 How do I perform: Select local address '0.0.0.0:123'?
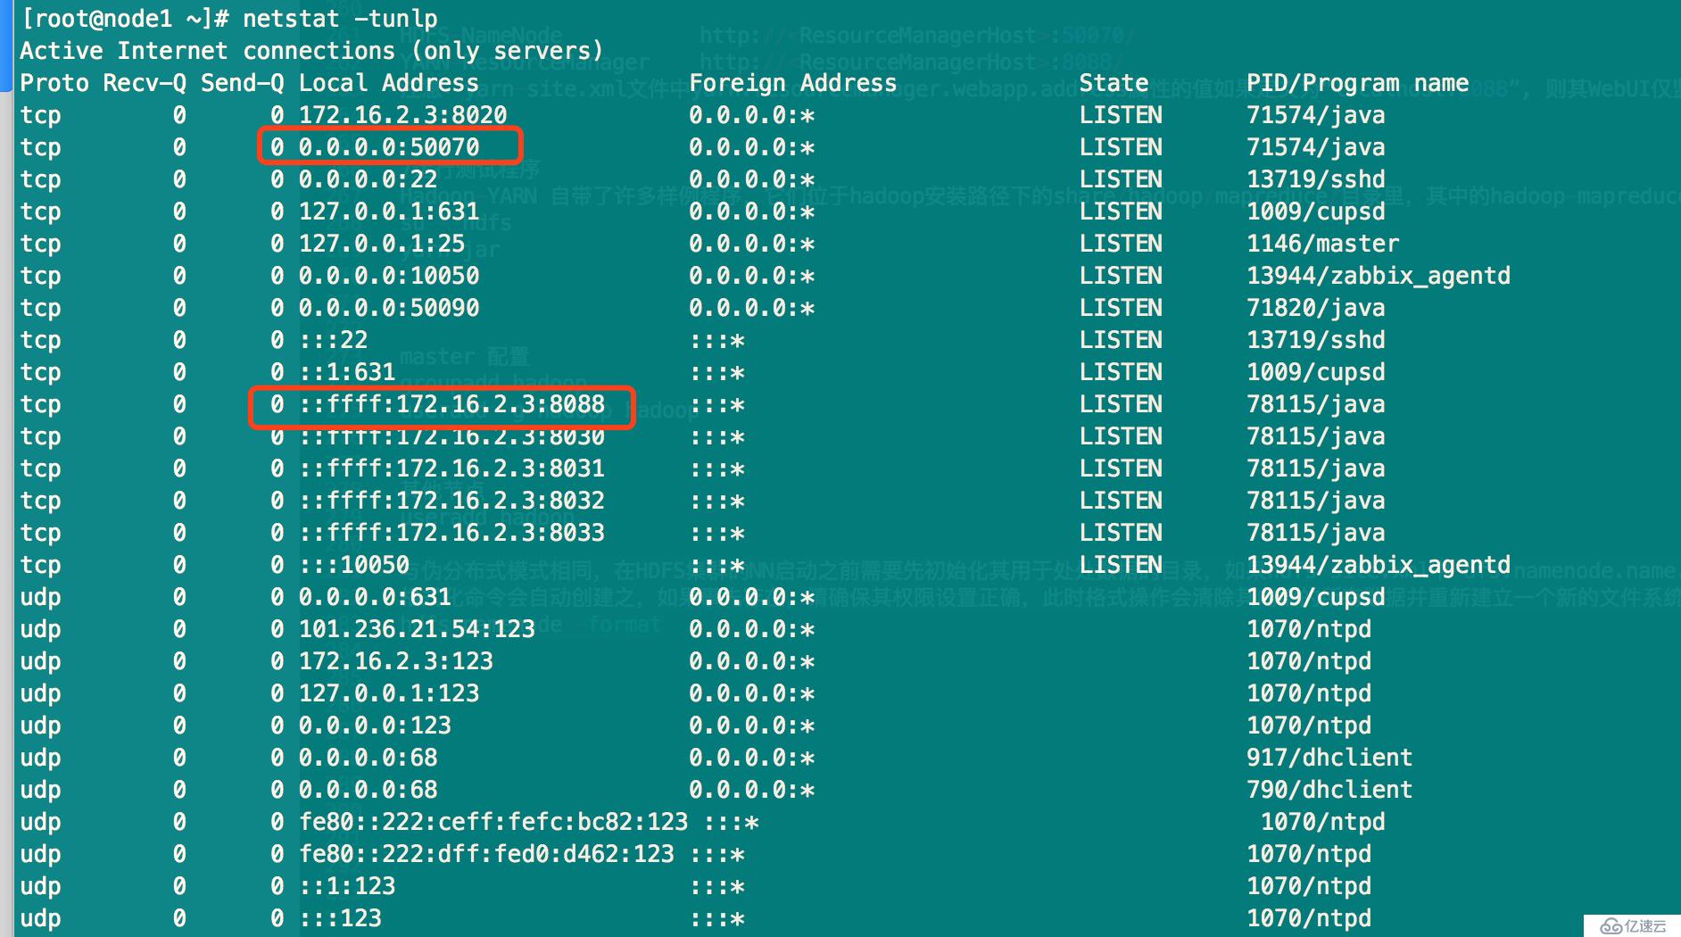tap(375, 726)
